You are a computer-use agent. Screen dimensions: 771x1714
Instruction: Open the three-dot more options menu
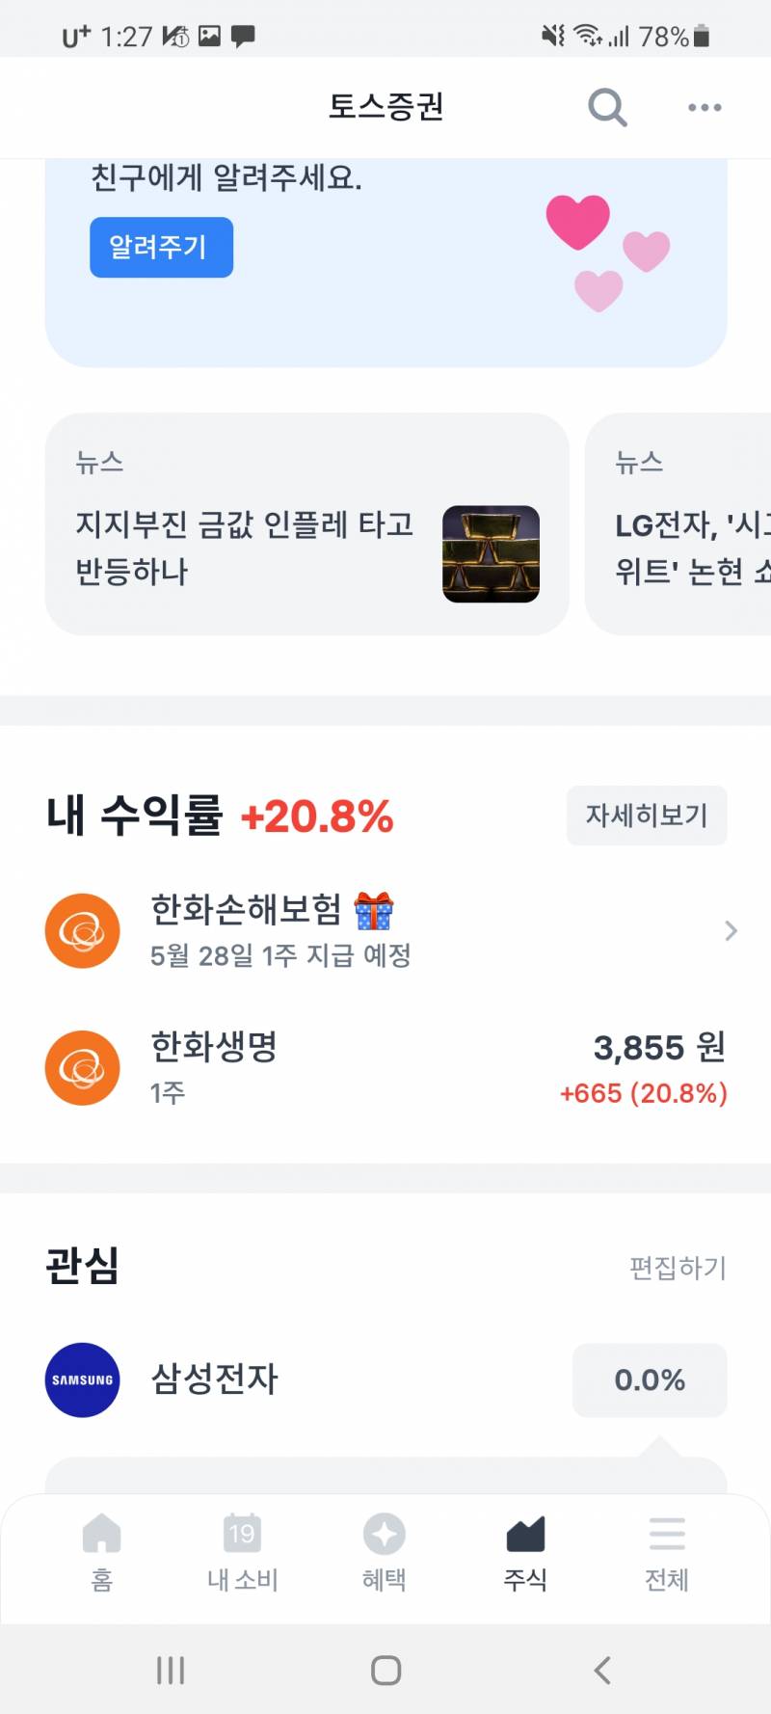point(703,107)
